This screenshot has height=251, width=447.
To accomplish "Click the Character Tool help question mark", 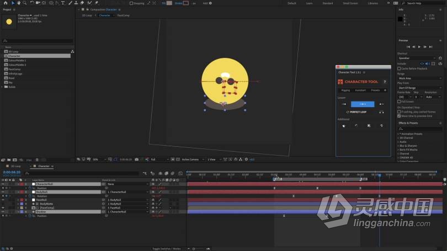I will [385, 82].
